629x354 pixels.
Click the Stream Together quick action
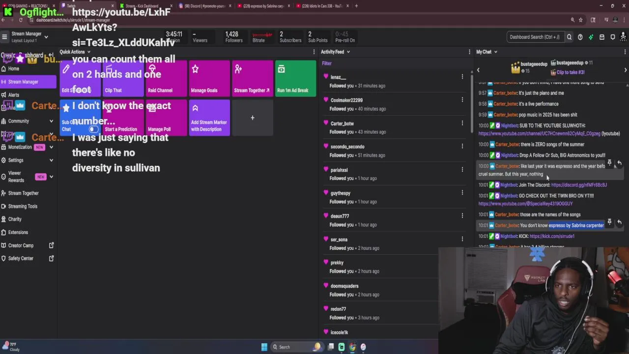[x=252, y=79]
